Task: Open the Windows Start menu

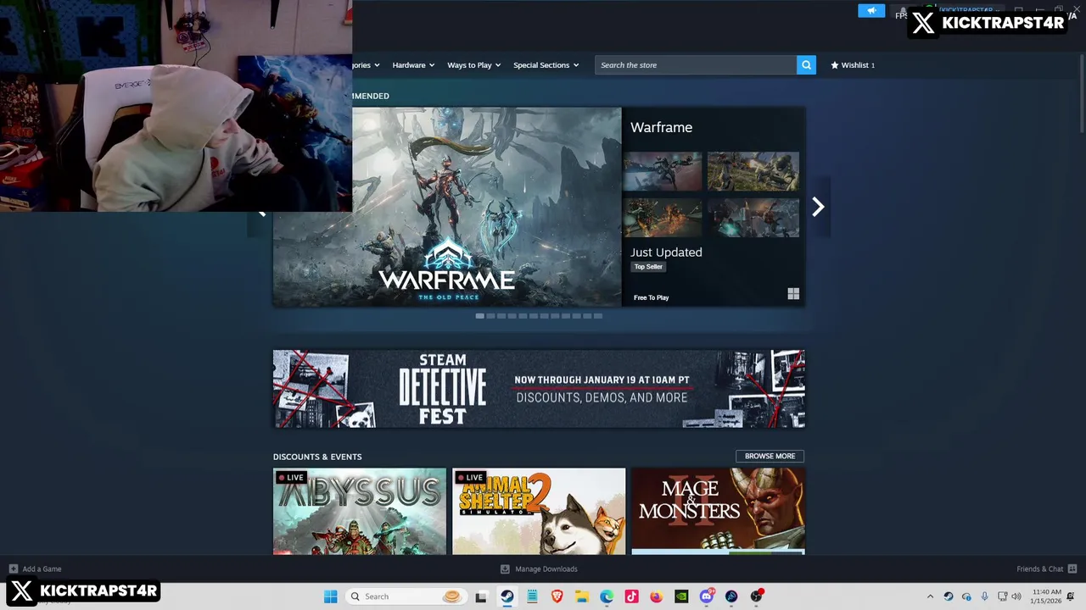Action: (330, 596)
